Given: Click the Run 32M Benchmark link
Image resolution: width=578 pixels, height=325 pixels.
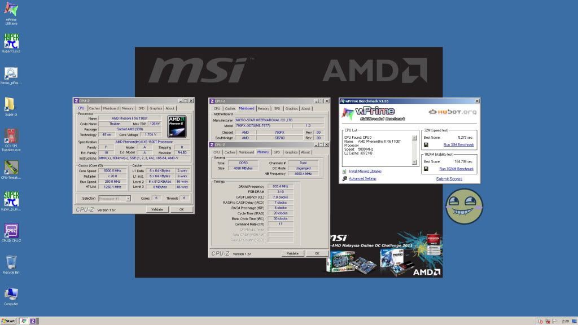Looking at the screenshot, I should 458,145.
